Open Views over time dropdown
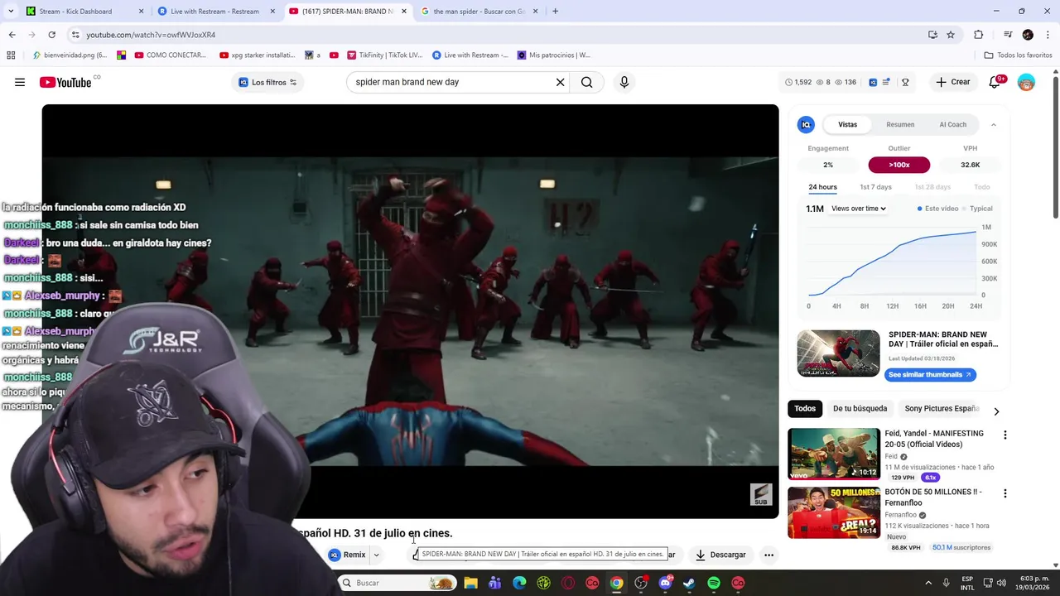 859,209
